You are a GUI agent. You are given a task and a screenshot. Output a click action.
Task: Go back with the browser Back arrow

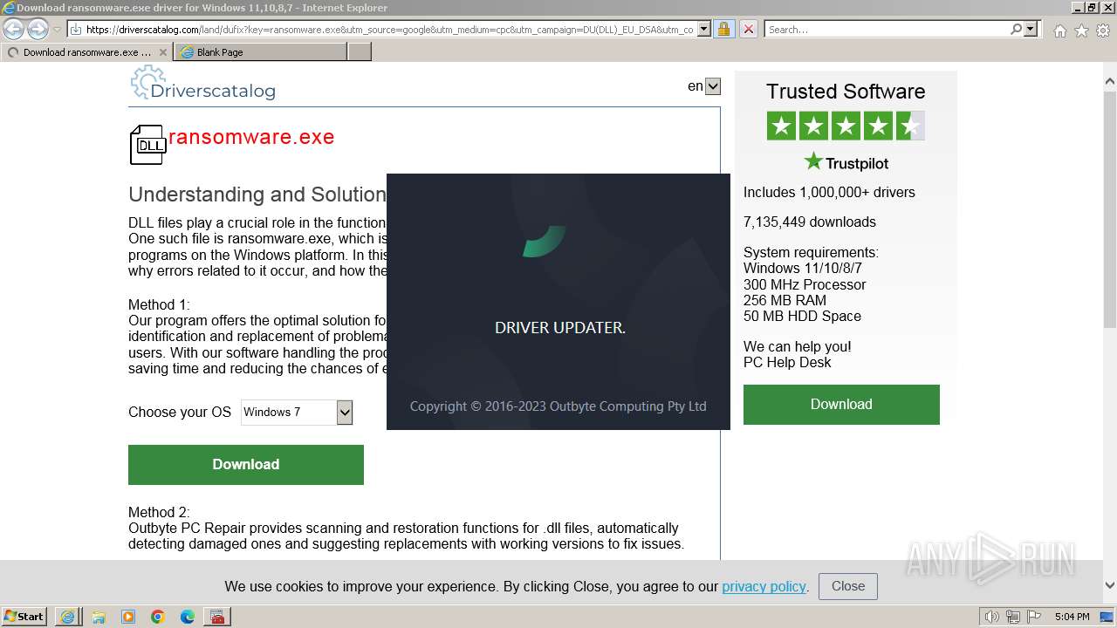point(13,29)
